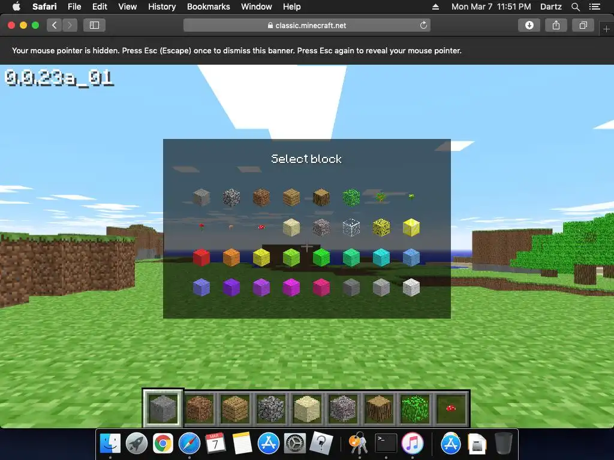Screen dimensions: 614x460
Task: Open Spotlight search
Action: (575, 7)
